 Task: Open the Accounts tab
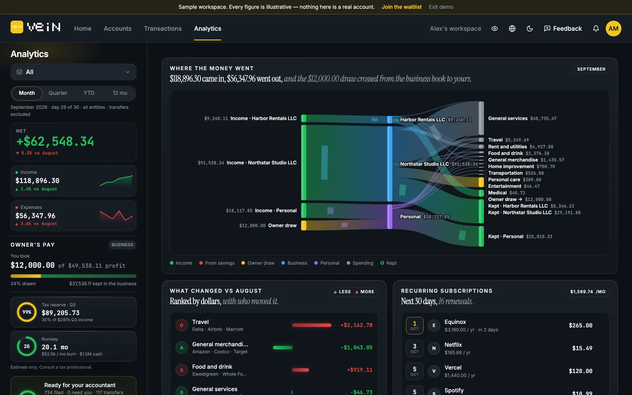[x=118, y=29]
